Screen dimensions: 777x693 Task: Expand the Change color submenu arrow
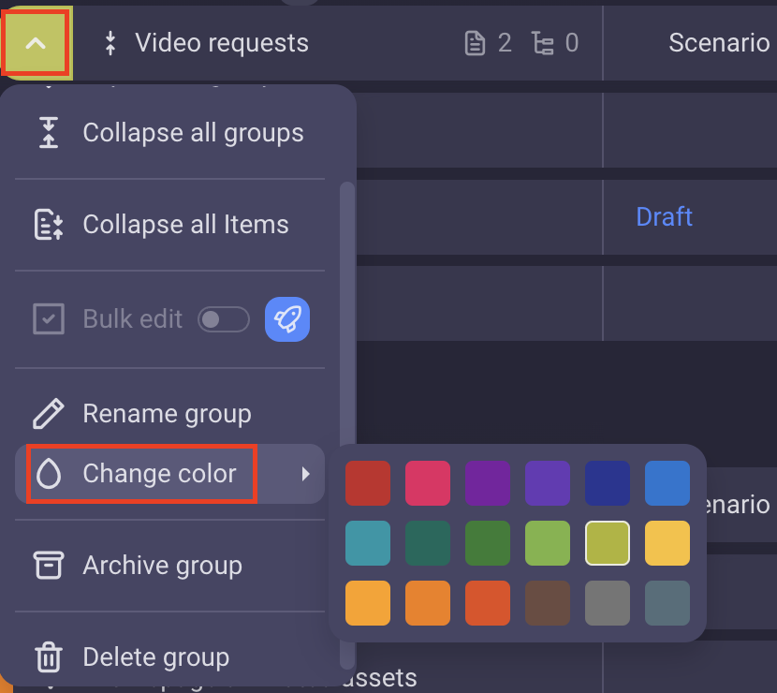[305, 474]
